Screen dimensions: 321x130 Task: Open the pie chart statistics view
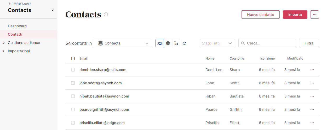click(168, 43)
